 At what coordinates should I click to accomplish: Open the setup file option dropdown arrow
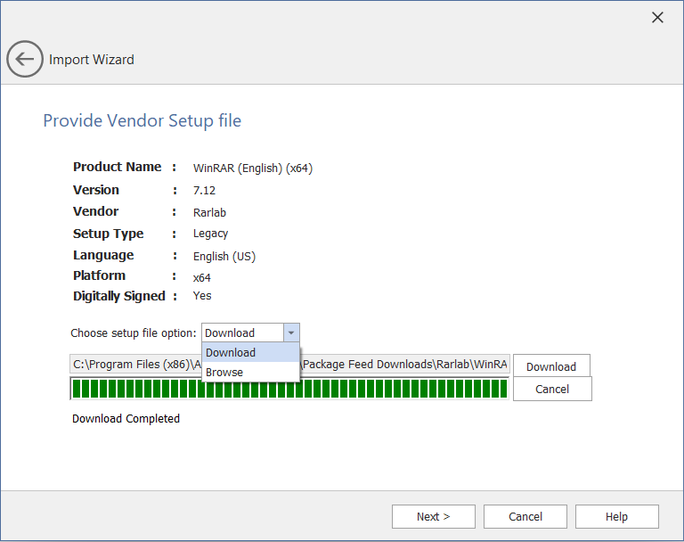(x=291, y=333)
